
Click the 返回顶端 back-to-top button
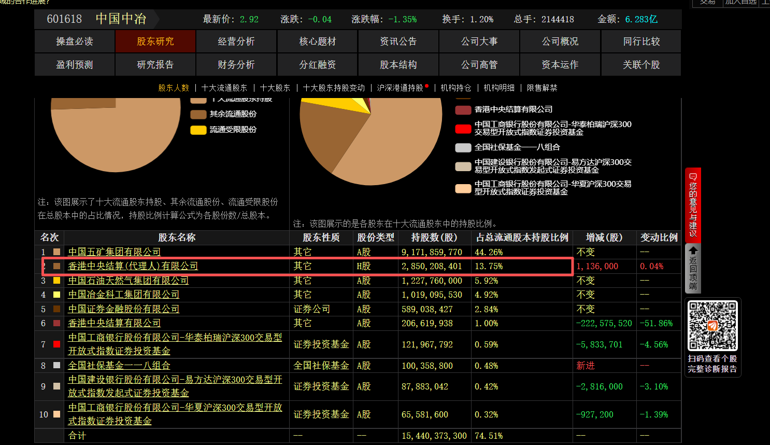[x=693, y=269]
